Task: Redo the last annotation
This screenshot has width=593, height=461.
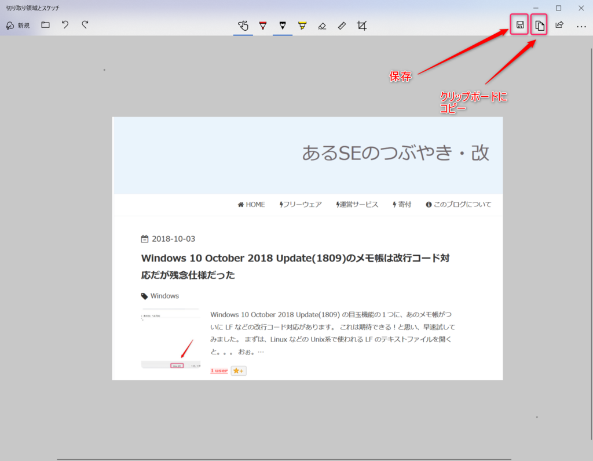Action: 84,25
